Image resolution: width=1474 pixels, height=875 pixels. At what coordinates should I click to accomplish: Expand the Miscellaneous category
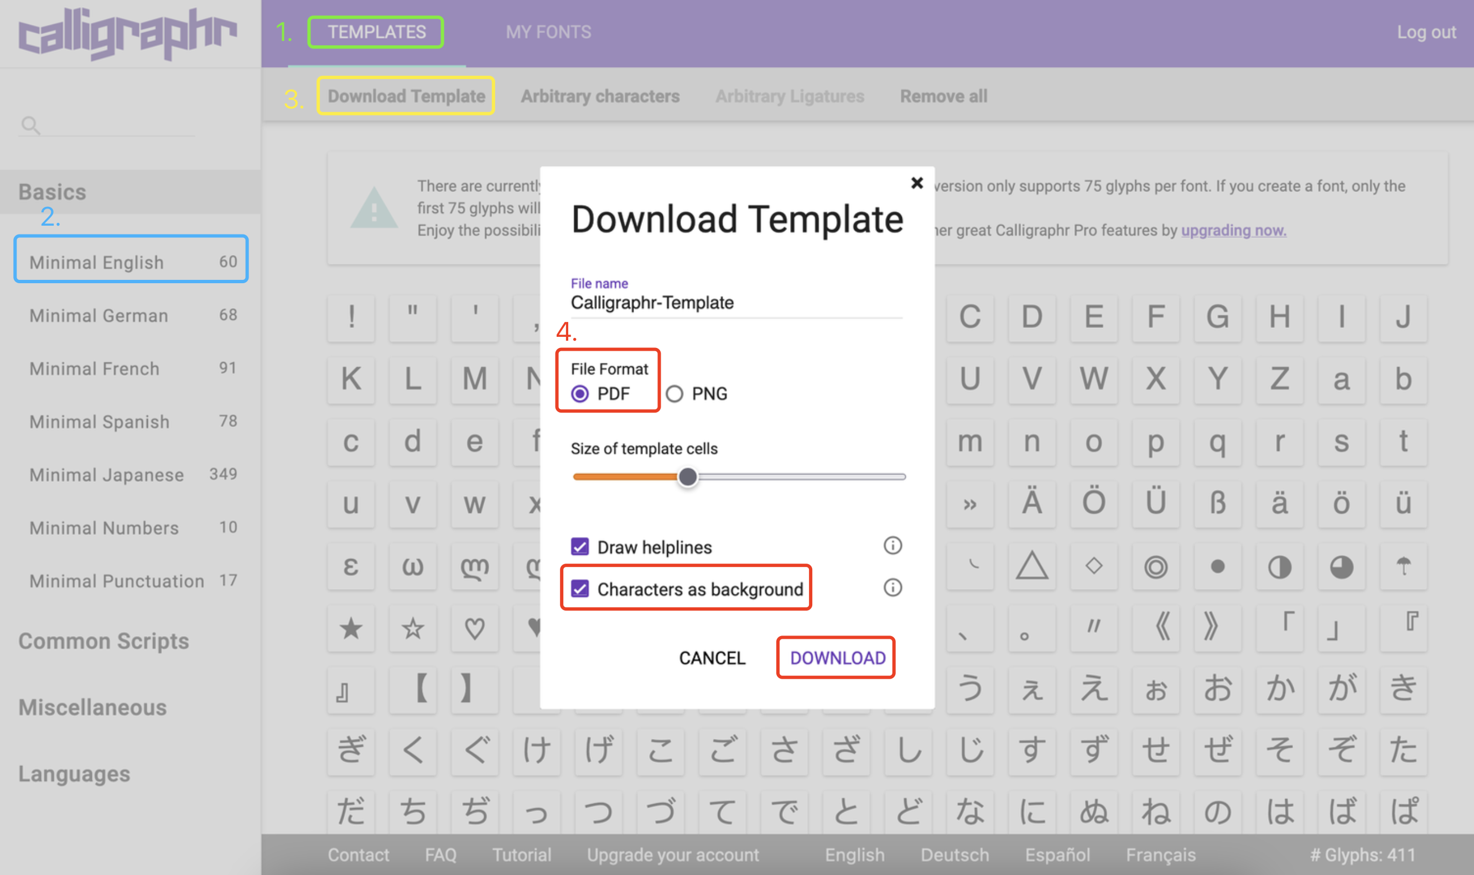92,707
